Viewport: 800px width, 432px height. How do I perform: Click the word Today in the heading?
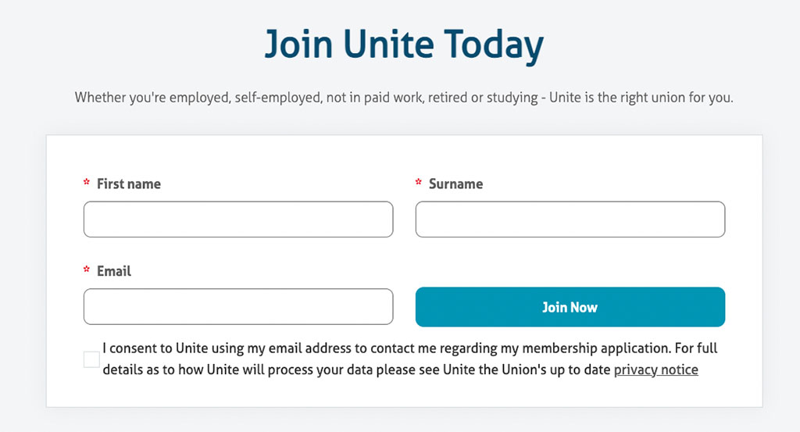pos(494,45)
